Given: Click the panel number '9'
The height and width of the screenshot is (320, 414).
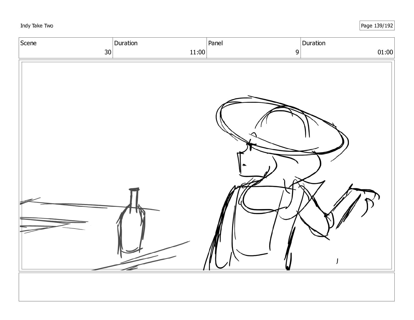Looking at the screenshot, I should [297, 52].
